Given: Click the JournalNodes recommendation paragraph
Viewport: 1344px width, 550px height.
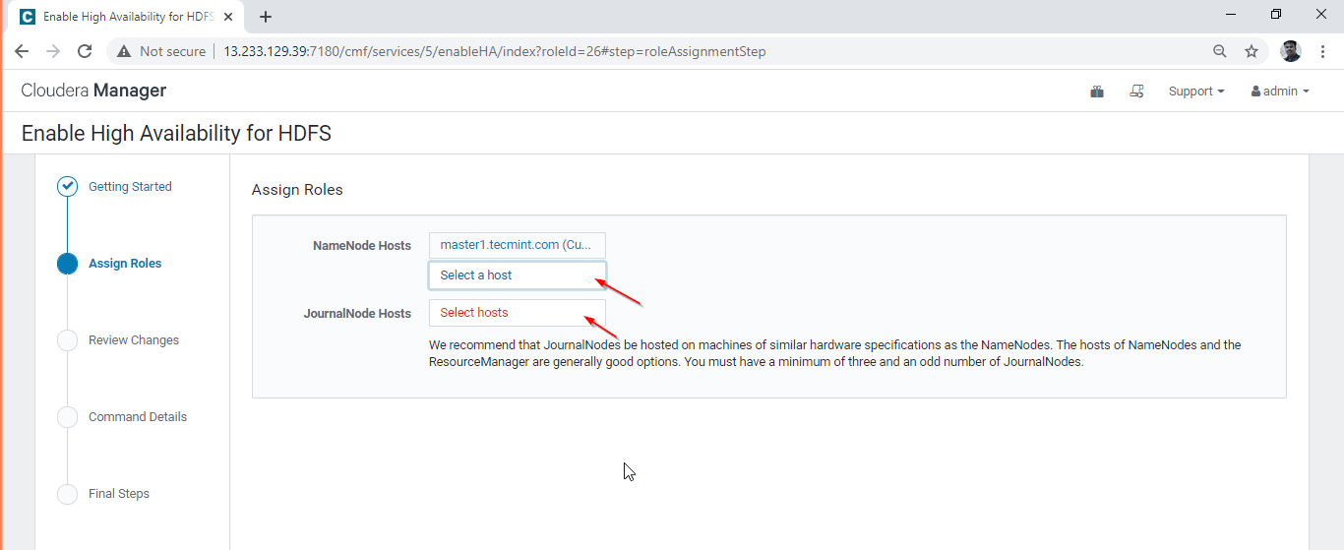Looking at the screenshot, I should [x=835, y=353].
